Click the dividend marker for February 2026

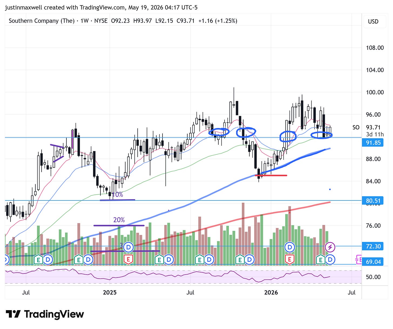(290, 247)
